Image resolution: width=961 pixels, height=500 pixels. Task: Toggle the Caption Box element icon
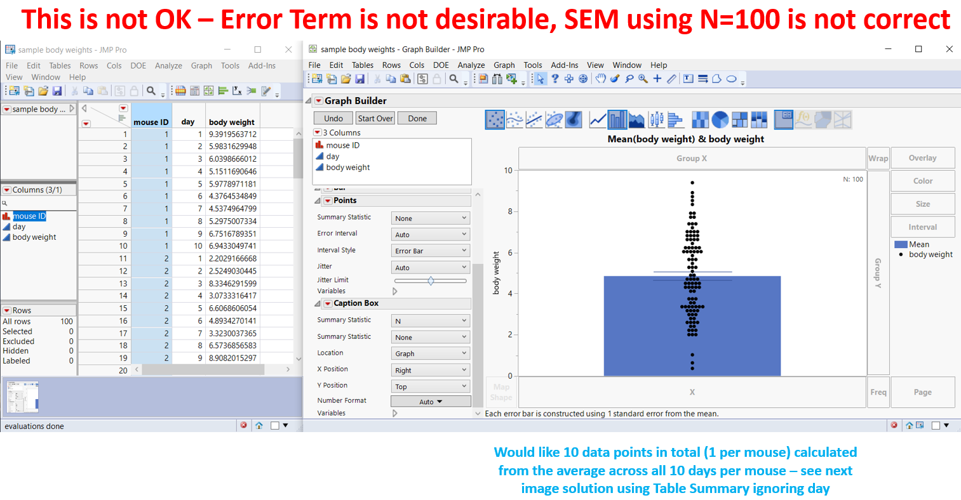point(784,119)
